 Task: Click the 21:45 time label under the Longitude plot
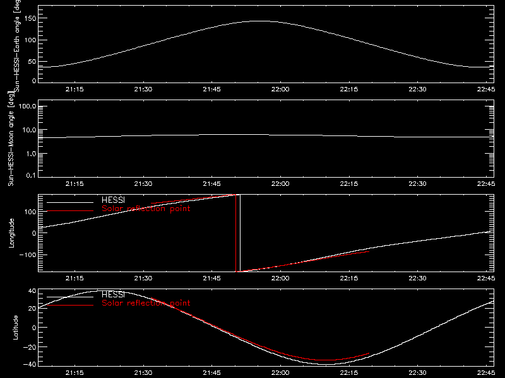[211, 278]
